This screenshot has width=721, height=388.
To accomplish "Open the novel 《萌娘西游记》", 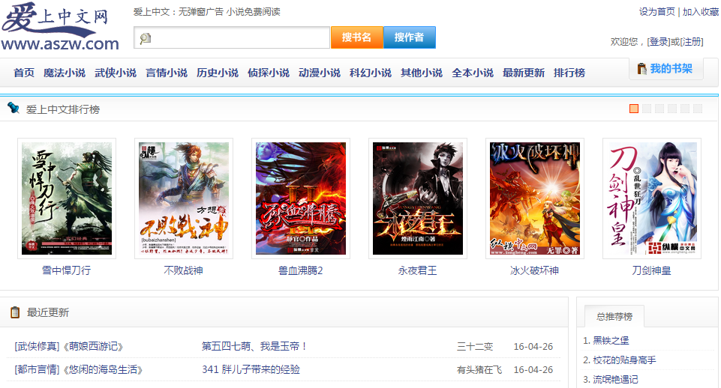I will pyautogui.click(x=92, y=346).
